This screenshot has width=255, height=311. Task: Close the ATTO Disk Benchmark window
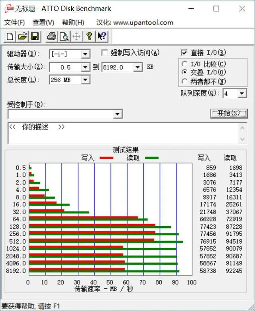[x=242, y=9]
